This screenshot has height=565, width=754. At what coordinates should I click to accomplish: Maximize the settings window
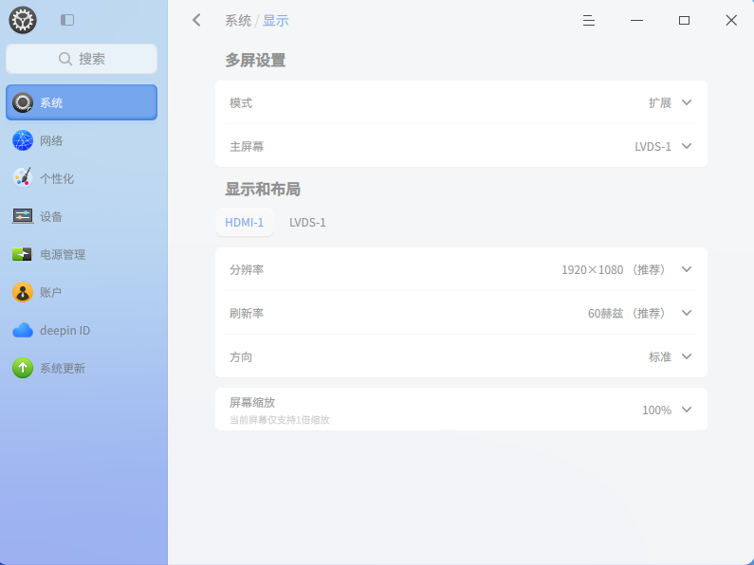point(684,20)
